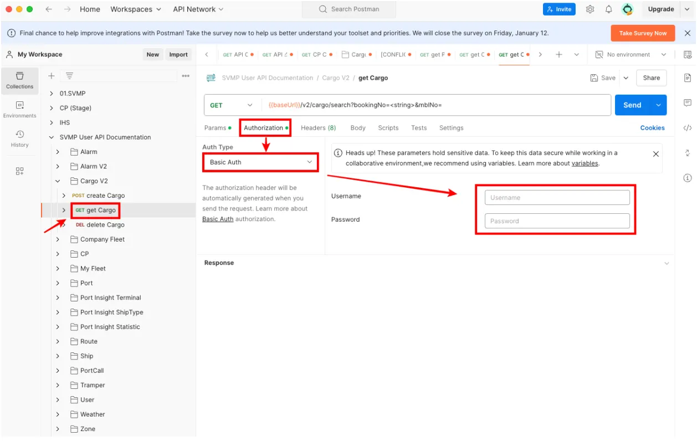Open the variables link in notice

(x=585, y=163)
